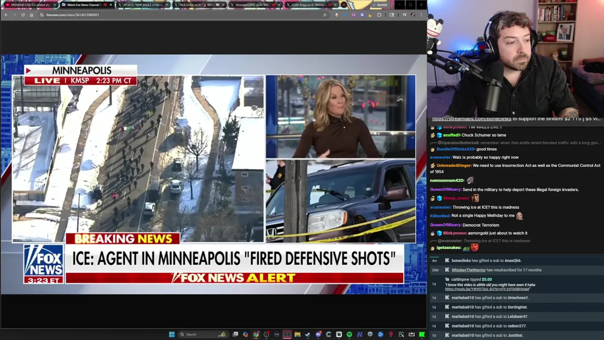Close the Collin Rugg on X tab

tap(335, 5)
